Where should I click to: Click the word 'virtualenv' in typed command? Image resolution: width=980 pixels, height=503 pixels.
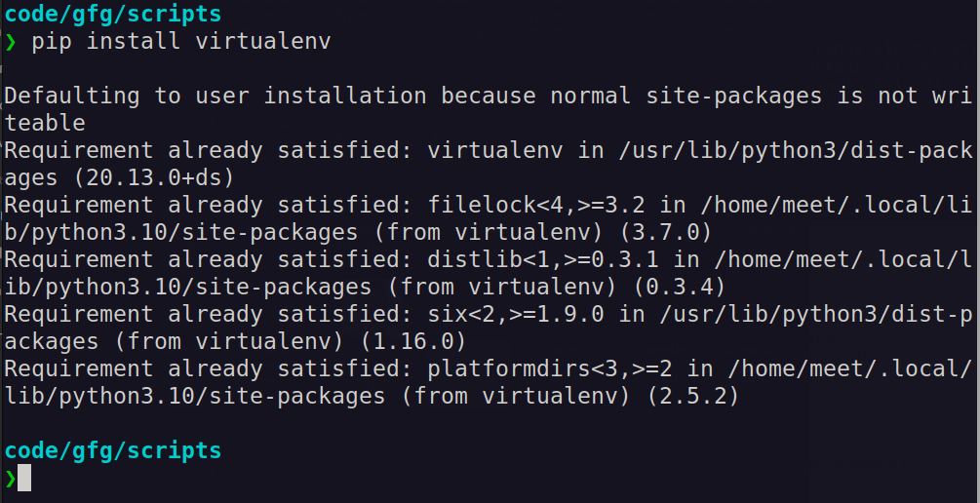pos(263,42)
